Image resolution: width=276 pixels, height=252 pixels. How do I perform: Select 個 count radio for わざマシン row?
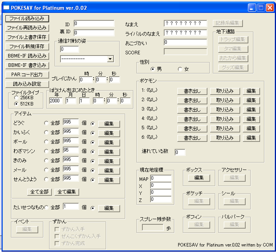click(93, 152)
